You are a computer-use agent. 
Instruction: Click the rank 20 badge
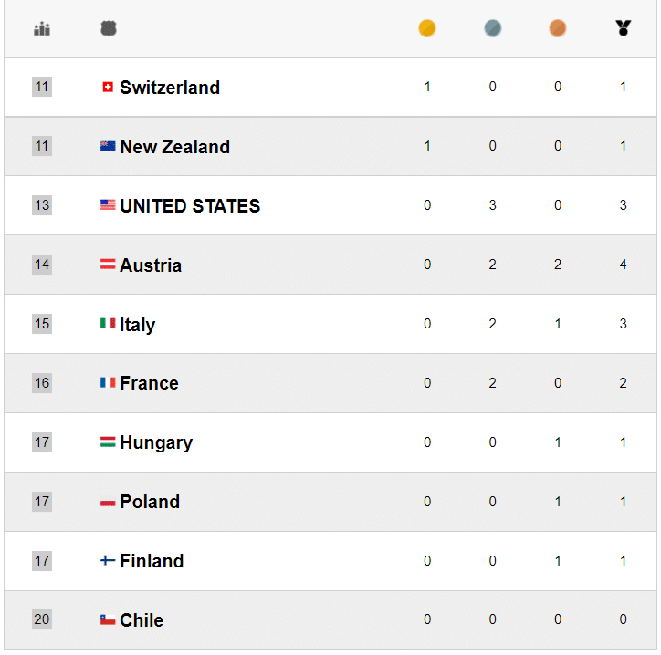coord(42,619)
